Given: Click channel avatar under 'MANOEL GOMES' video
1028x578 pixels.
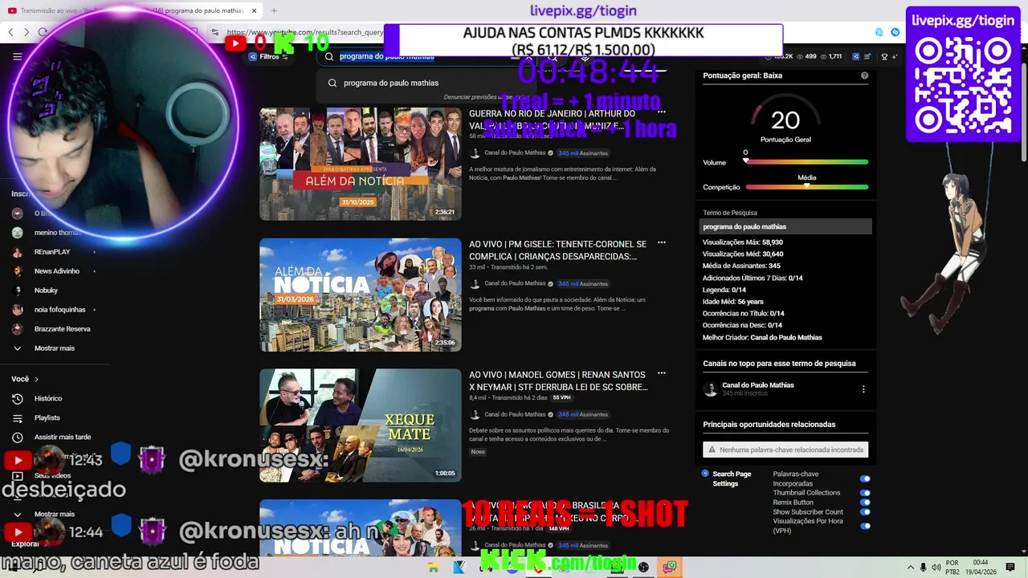Looking at the screenshot, I should [x=475, y=414].
